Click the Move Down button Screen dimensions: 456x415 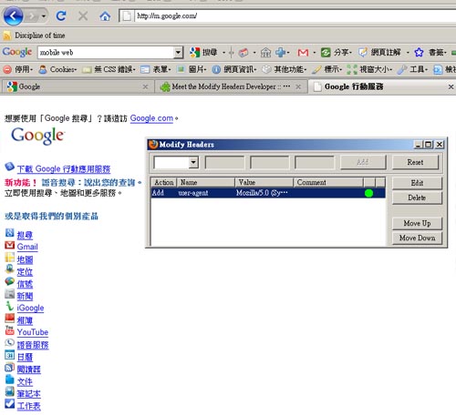(x=417, y=238)
